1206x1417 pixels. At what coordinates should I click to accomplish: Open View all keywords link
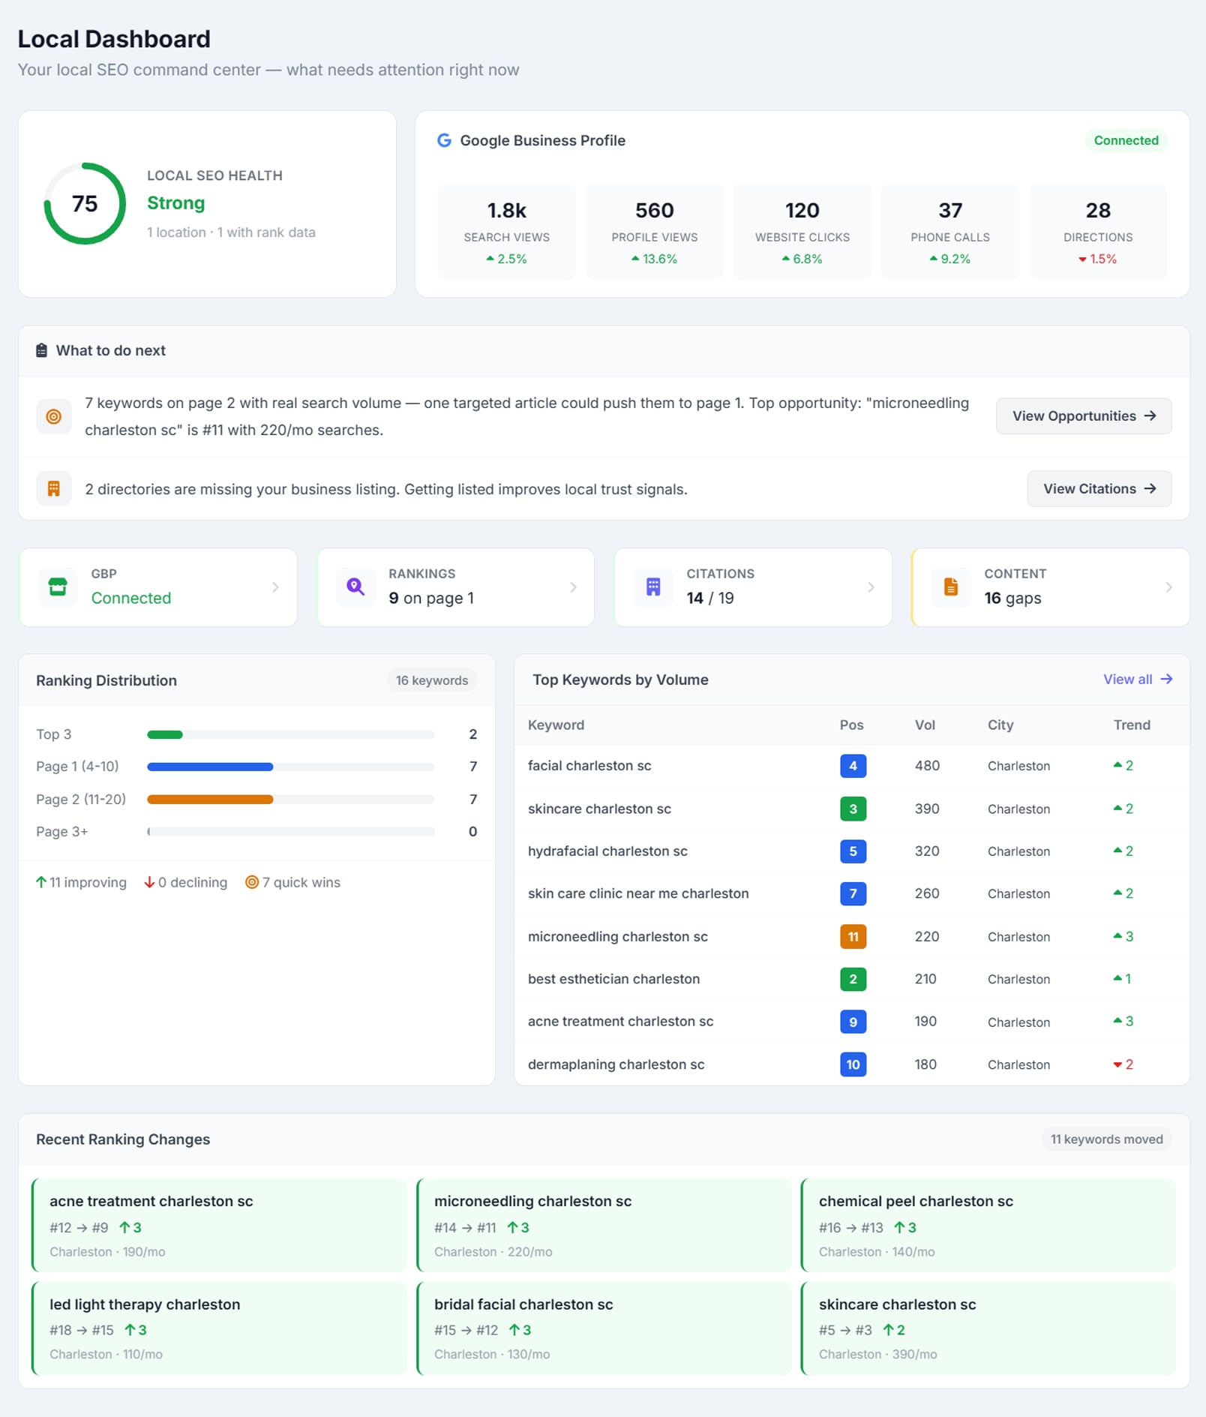pos(1137,679)
